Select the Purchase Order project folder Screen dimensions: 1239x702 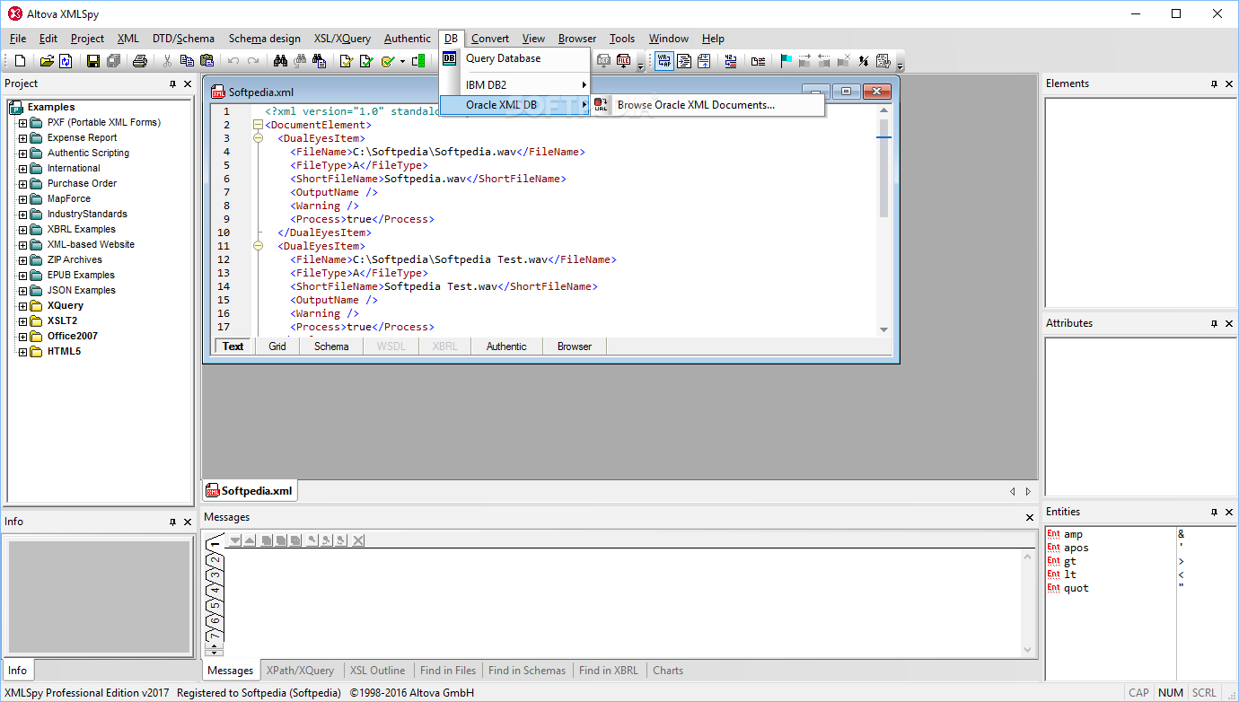pos(82,183)
